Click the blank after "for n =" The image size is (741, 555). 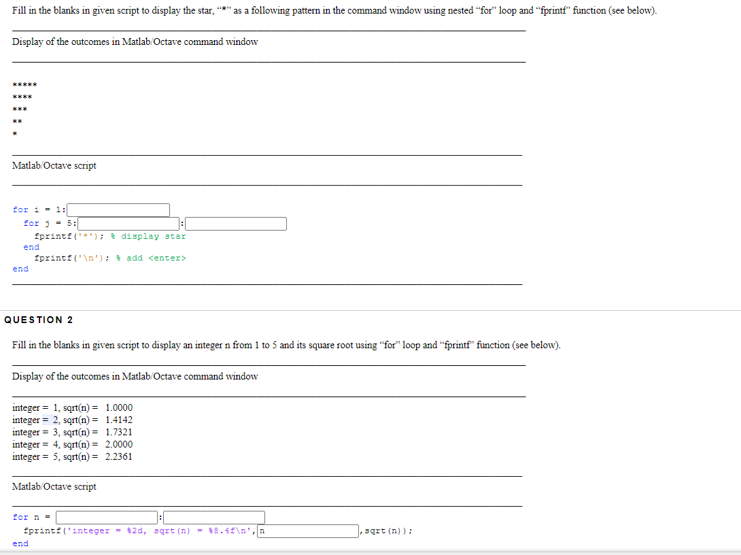tap(105, 517)
